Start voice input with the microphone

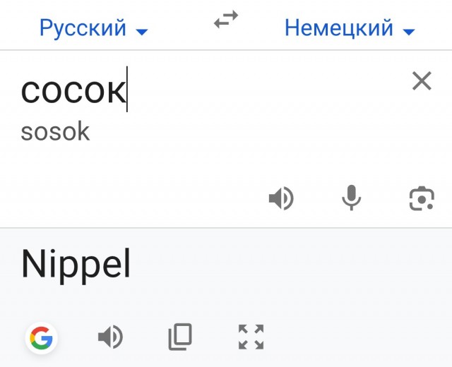(x=351, y=199)
